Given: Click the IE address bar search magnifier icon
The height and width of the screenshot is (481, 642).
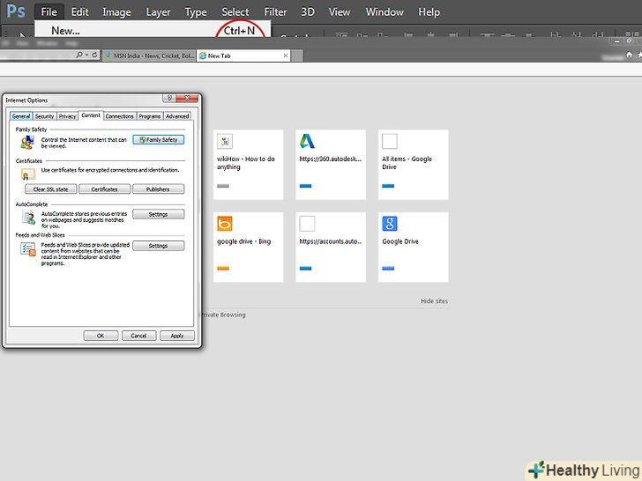Looking at the screenshot, I should click(79, 55).
